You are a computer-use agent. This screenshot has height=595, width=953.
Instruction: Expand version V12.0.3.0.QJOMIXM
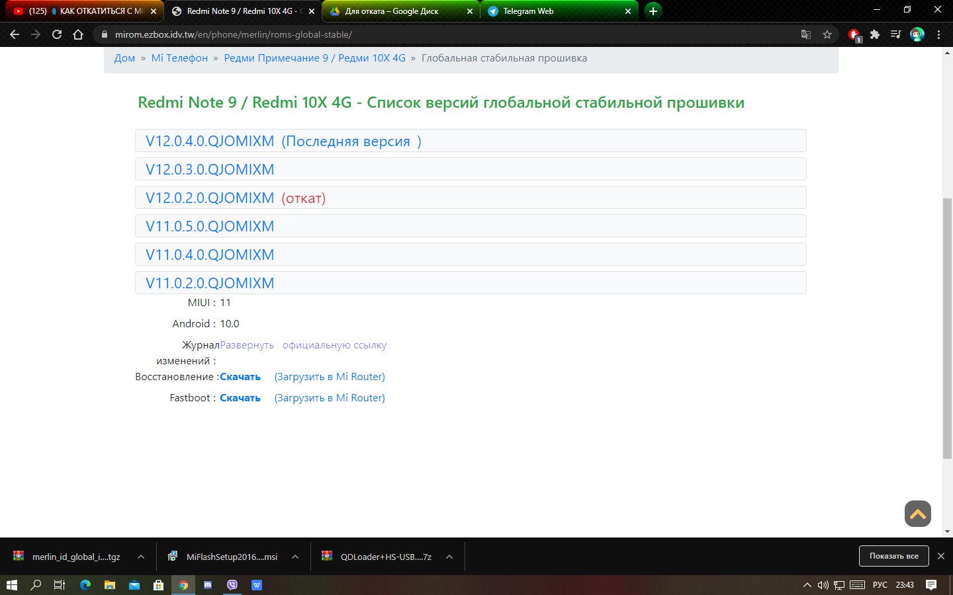tap(471, 169)
